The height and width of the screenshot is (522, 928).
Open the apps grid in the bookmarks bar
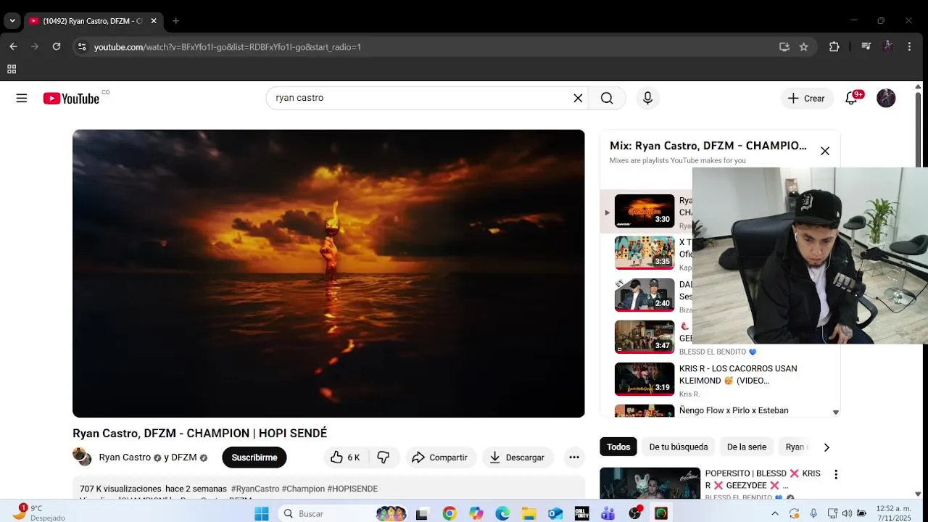(12, 70)
